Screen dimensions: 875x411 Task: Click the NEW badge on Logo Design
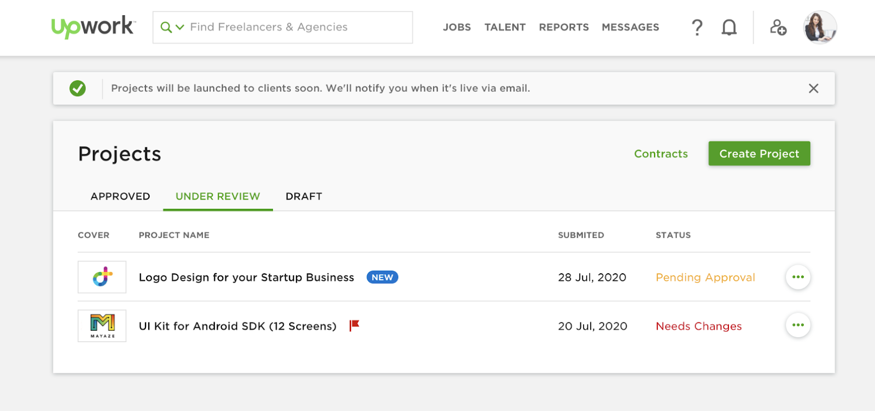tap(382, 278)
